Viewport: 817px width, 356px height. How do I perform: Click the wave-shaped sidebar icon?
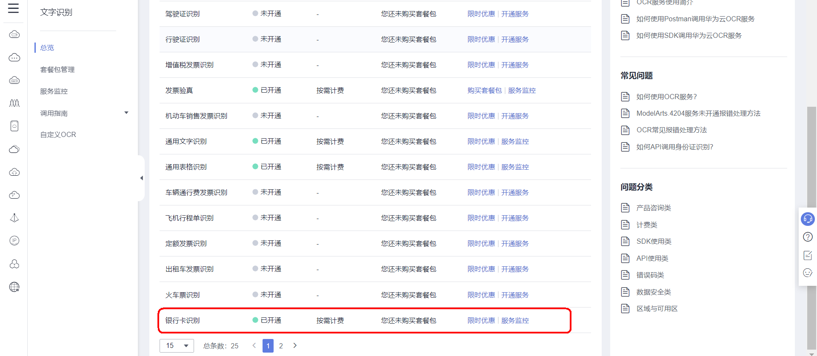14,103
